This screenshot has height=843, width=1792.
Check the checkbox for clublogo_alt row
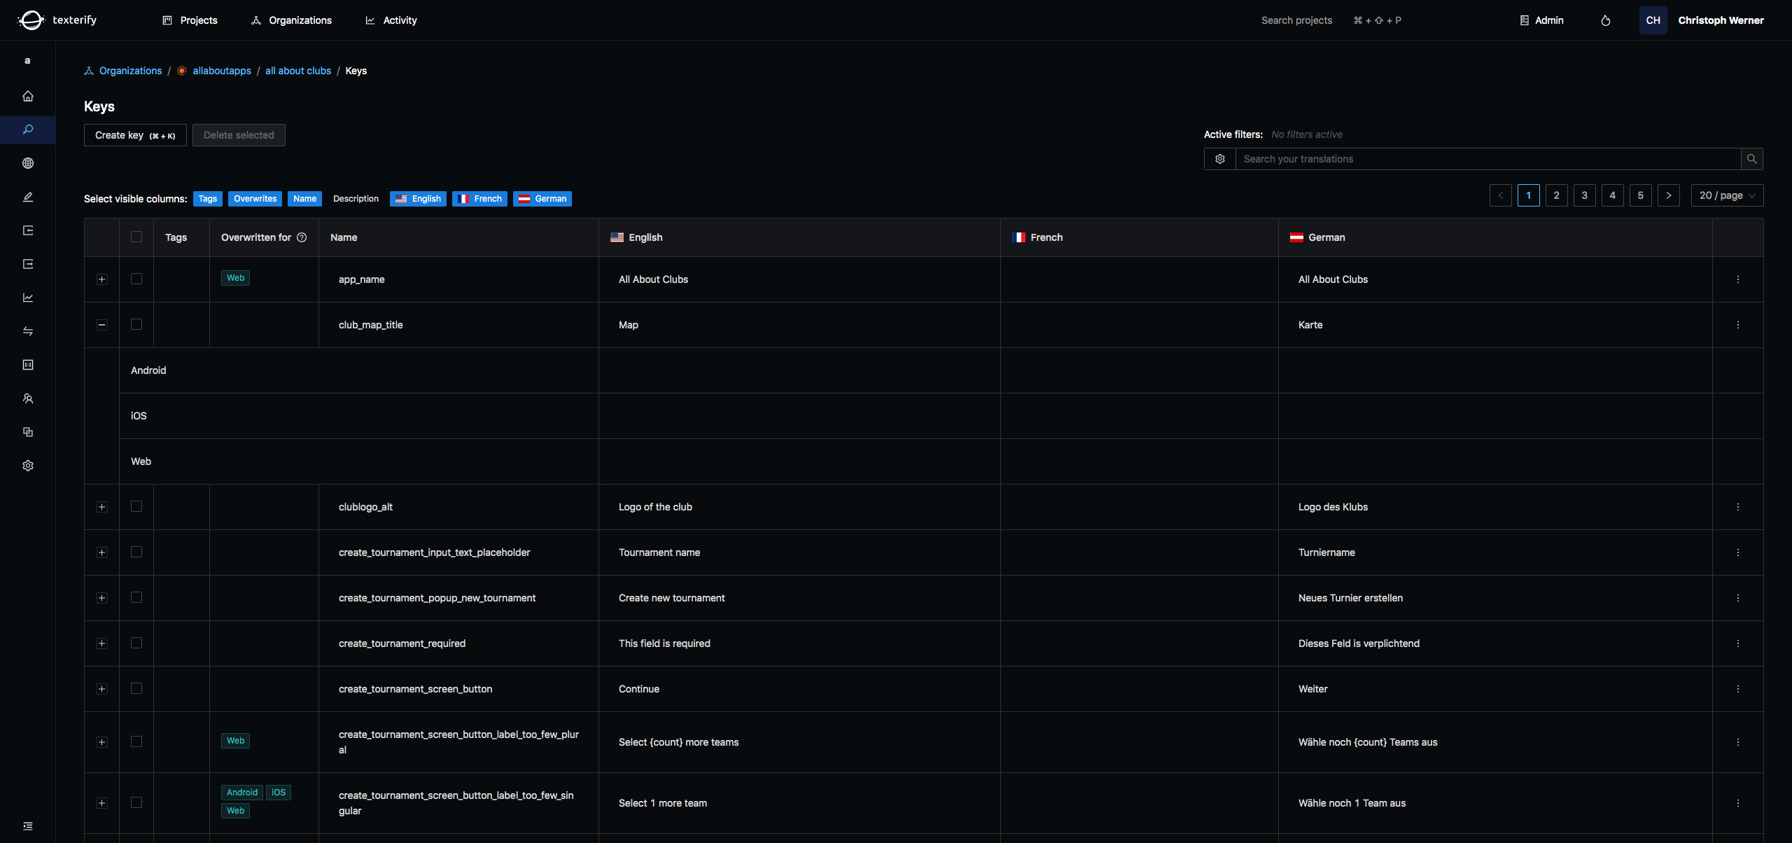point(136,506)
